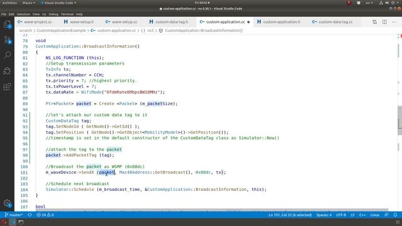Click the unsaved dot on custom-application.cc tab
Viewport: 402px width, 226px height.
pyautogui.click(x=249, y=22)
